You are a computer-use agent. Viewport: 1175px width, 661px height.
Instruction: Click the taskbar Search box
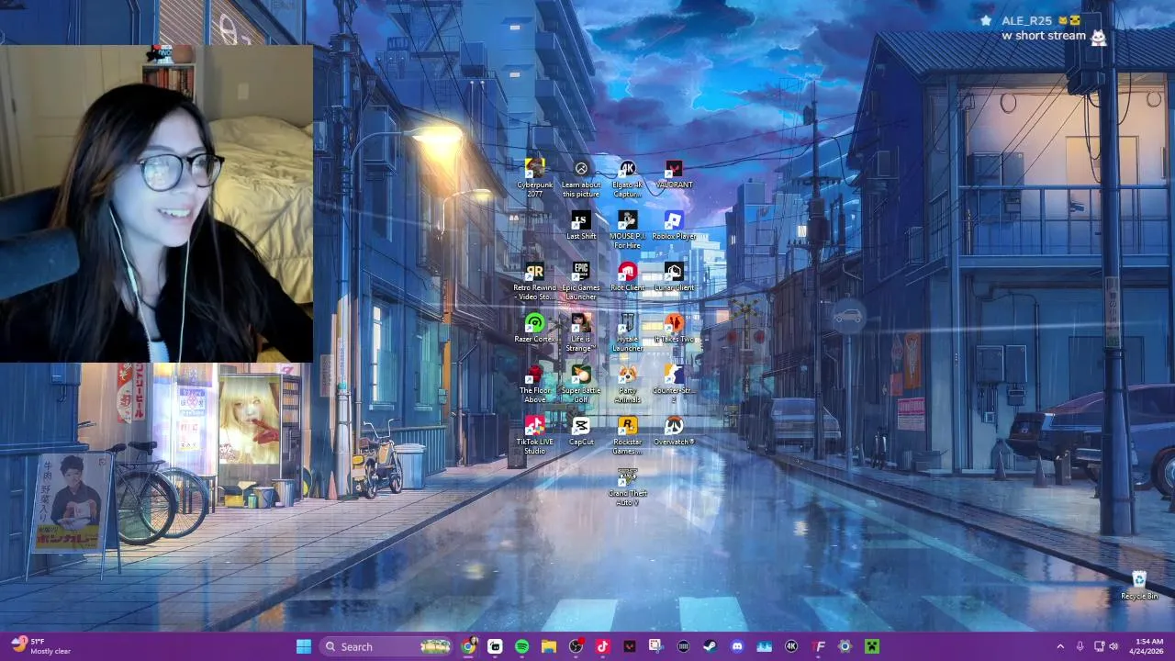[x=387, y=646]
